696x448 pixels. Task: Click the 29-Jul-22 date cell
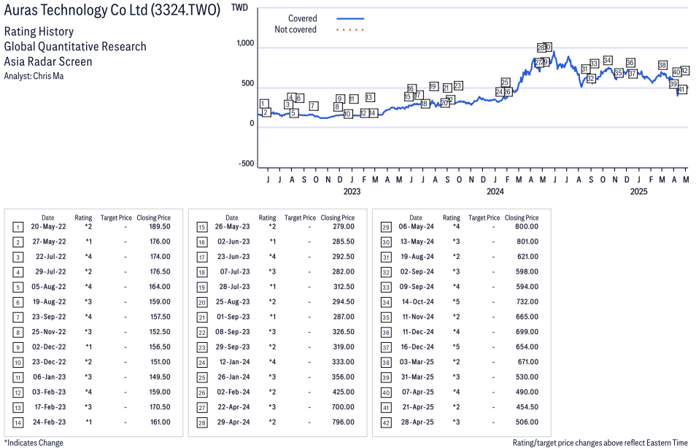pyautogui.click(x=50, y=271)
